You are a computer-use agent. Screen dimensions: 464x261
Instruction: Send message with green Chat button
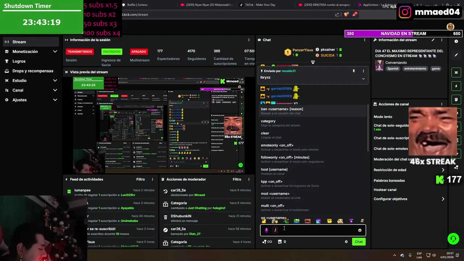tap(359, 242)
